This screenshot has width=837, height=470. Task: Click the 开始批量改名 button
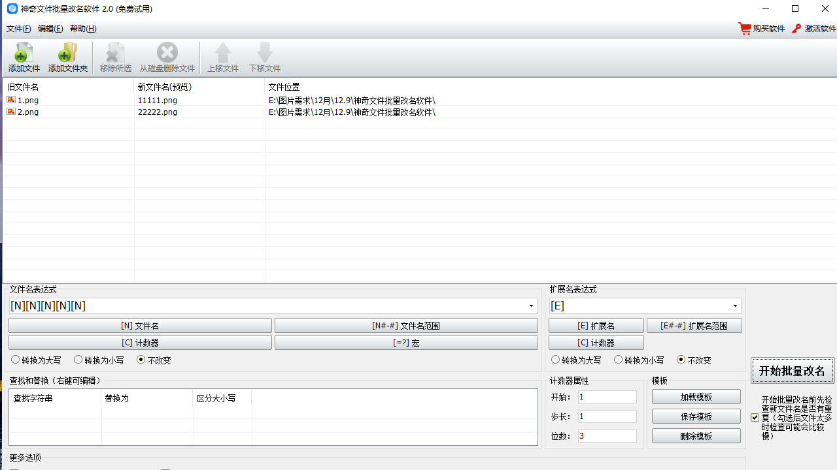[x=793, y=370]
